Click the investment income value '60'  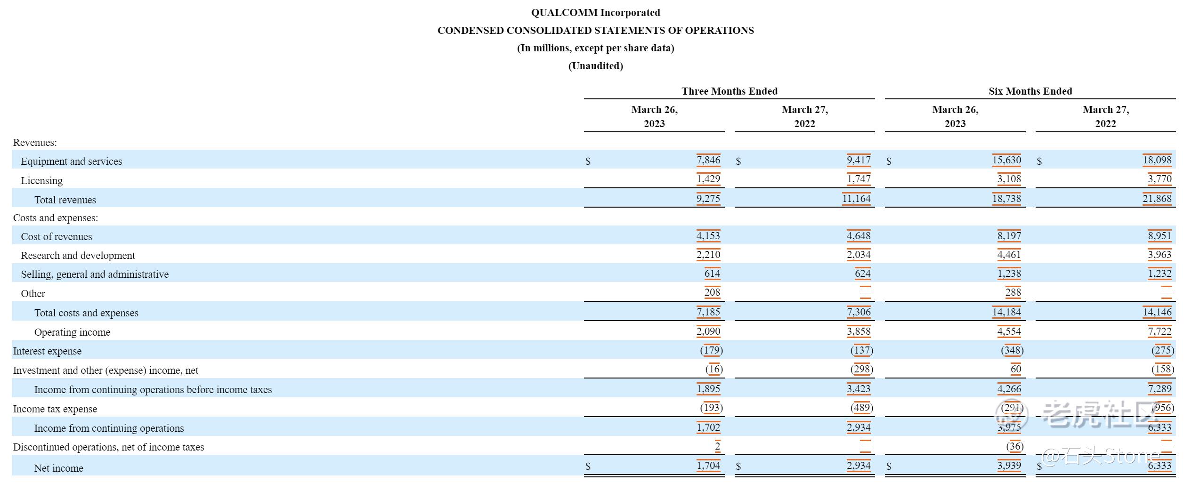[1016, 369]
